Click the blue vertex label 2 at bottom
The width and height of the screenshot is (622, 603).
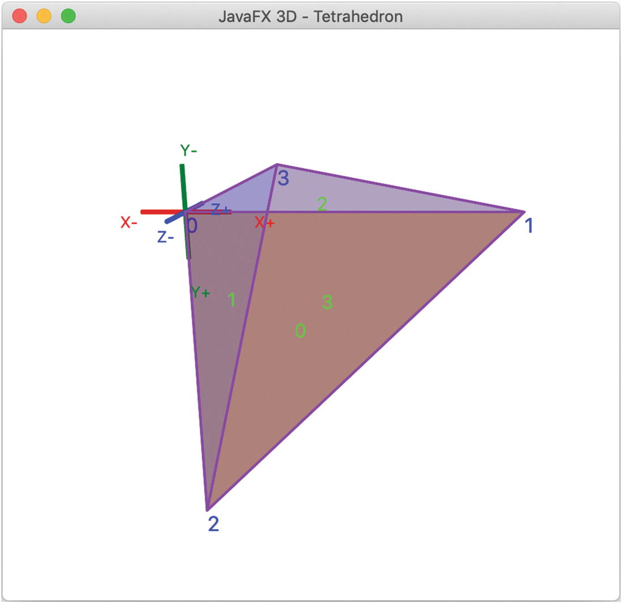[213, 524]
